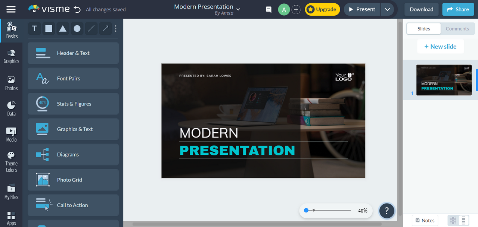This screenshot has width=478, height=227.
Task: Add a New slide
Action: (x=441, y=47)
